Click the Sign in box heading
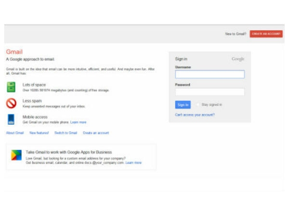289x216 pixels. [x=181, y=59]
